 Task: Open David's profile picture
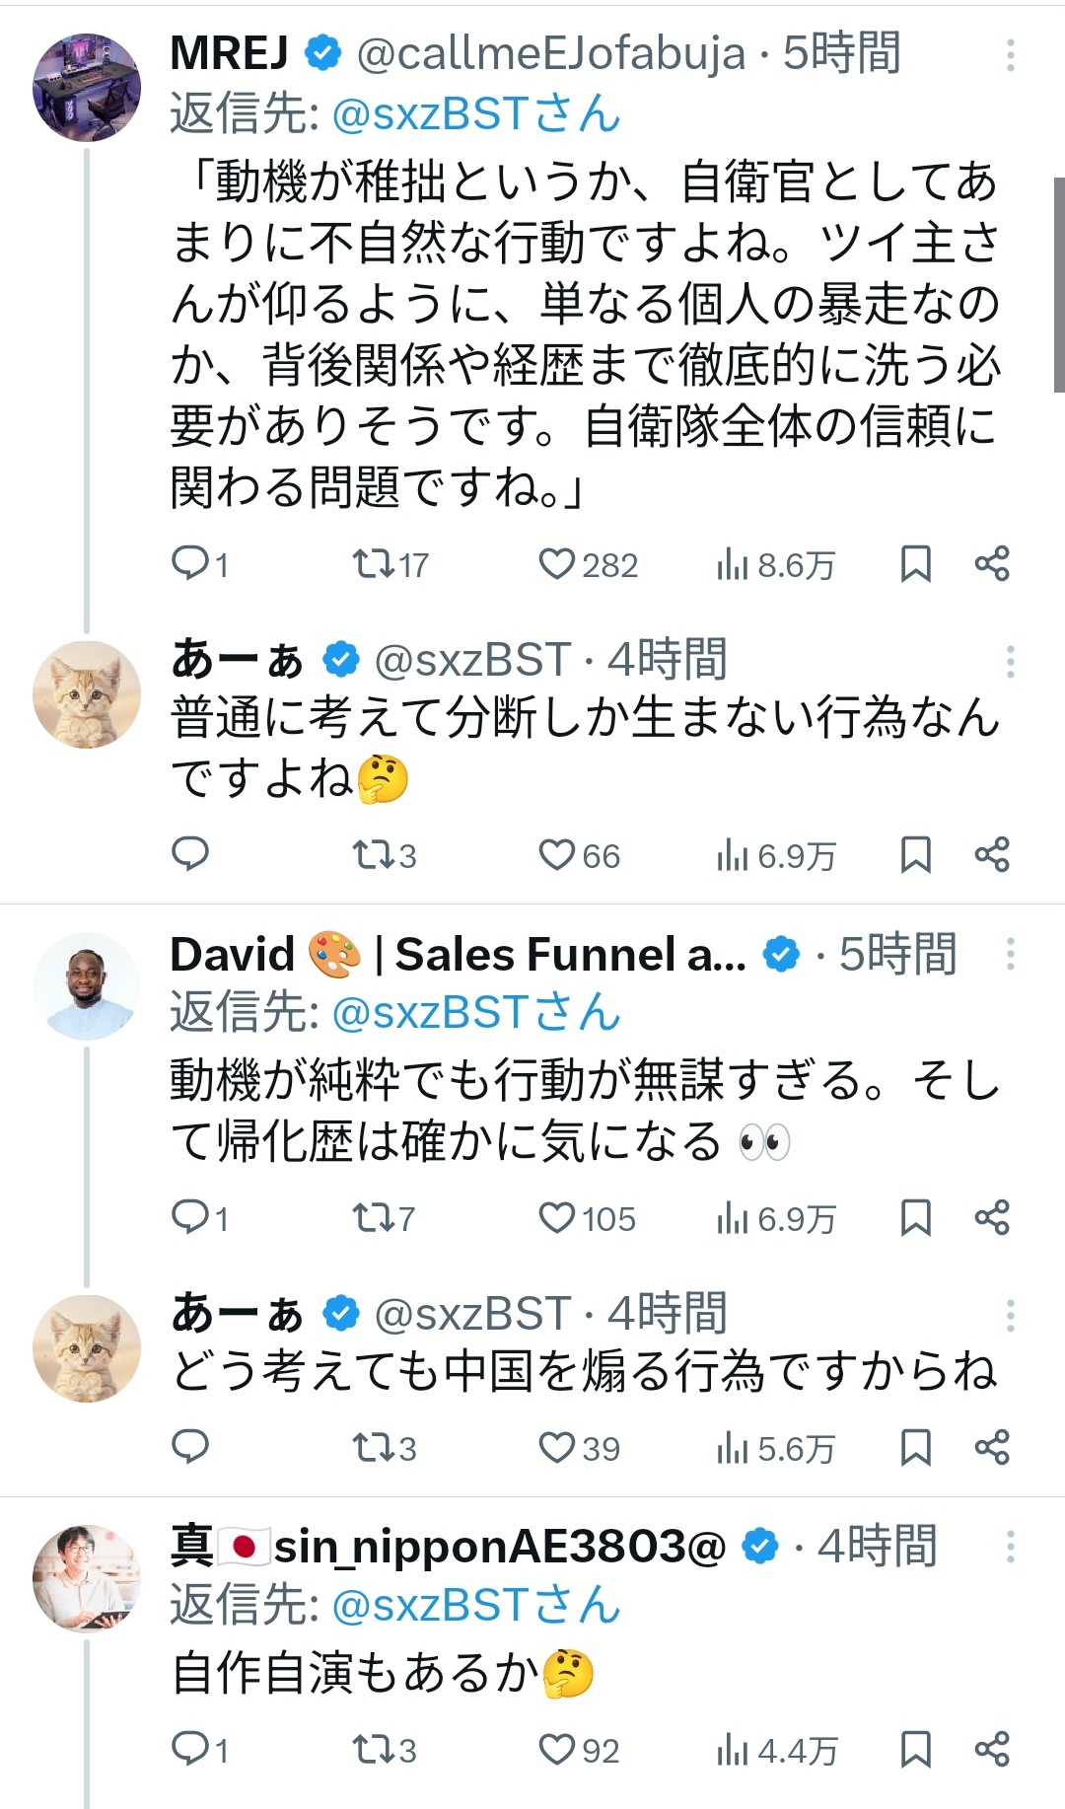coord(87,986)
